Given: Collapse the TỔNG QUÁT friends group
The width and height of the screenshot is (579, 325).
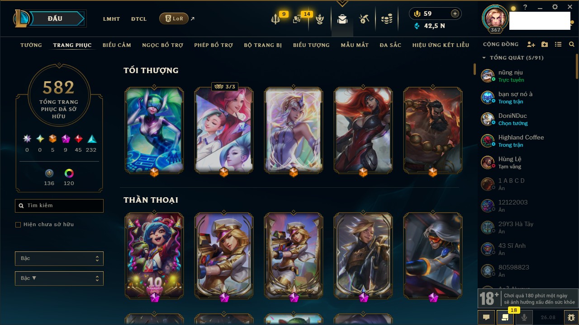Looking at the screenshot, I should (x=484, y=58).
